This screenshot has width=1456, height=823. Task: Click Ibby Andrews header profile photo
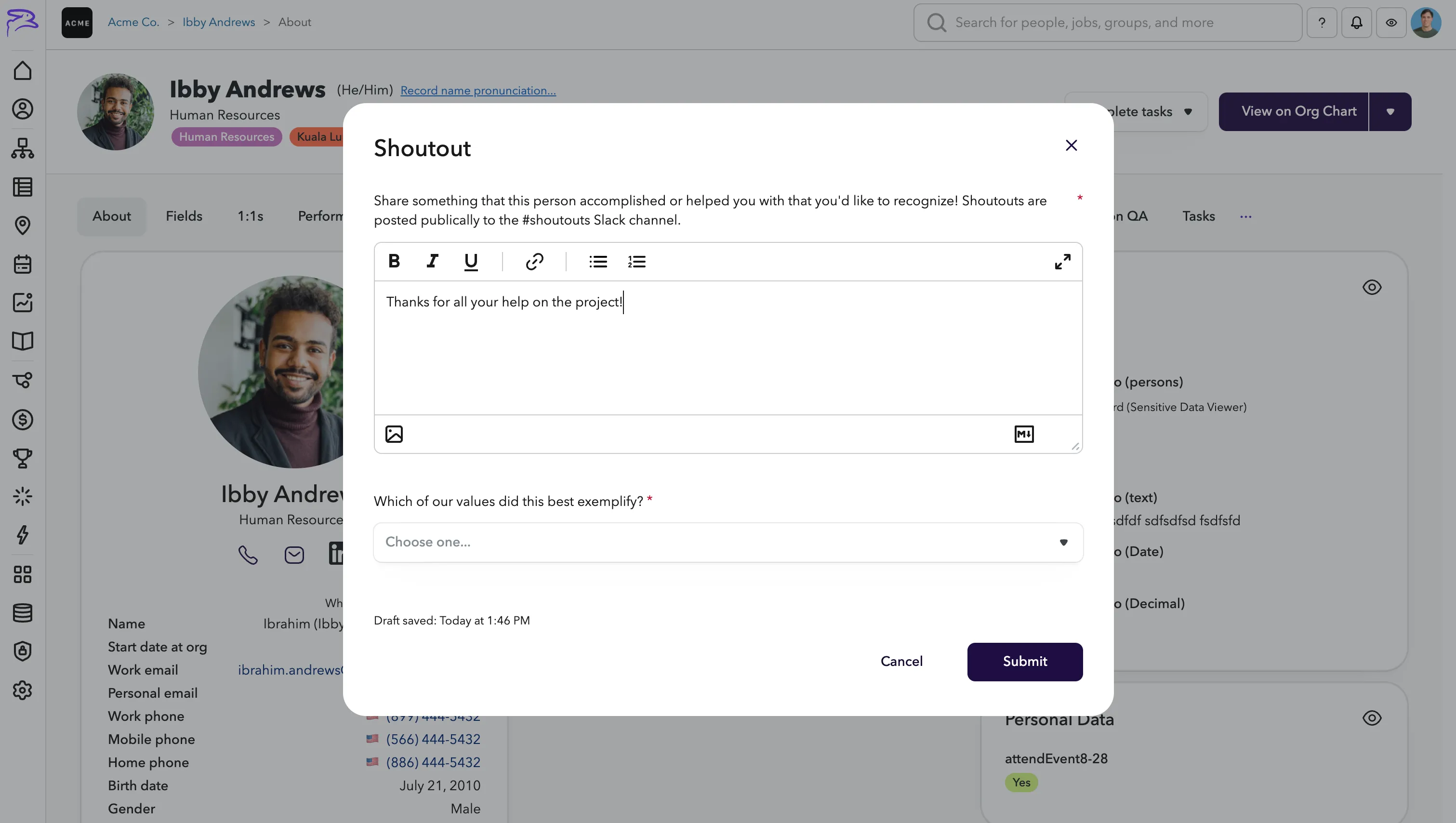point(115,111)
